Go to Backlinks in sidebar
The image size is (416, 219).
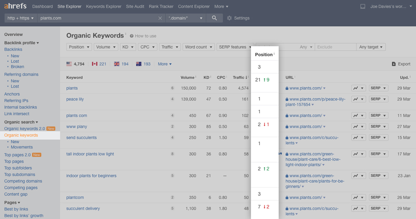pyautogui.click(x=13, y=49)
